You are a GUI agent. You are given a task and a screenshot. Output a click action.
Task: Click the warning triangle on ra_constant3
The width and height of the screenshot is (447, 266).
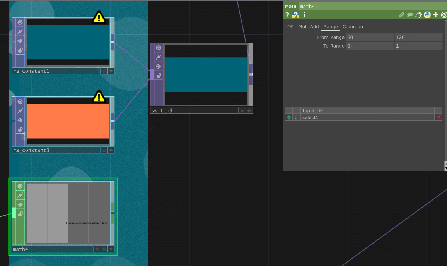click(99, 97)
